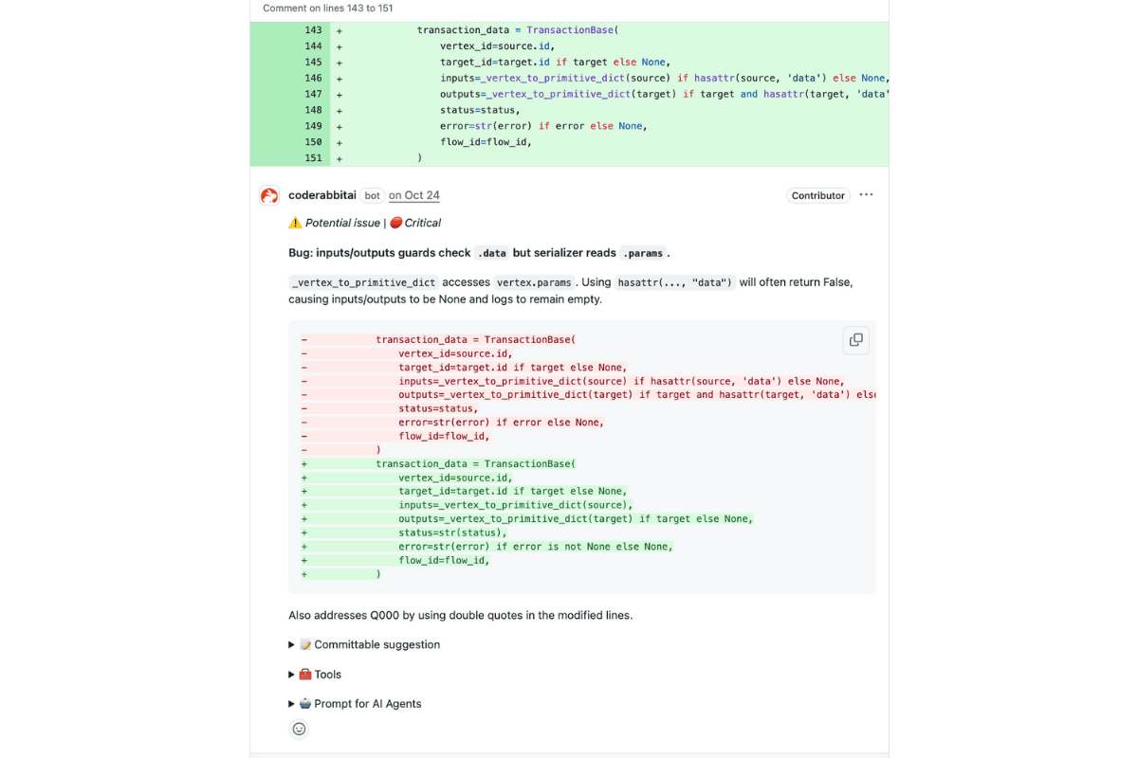Click the warning icon before Potential issue
The width and height of the screenshot is (1138, 758).
tap(295, 223)
